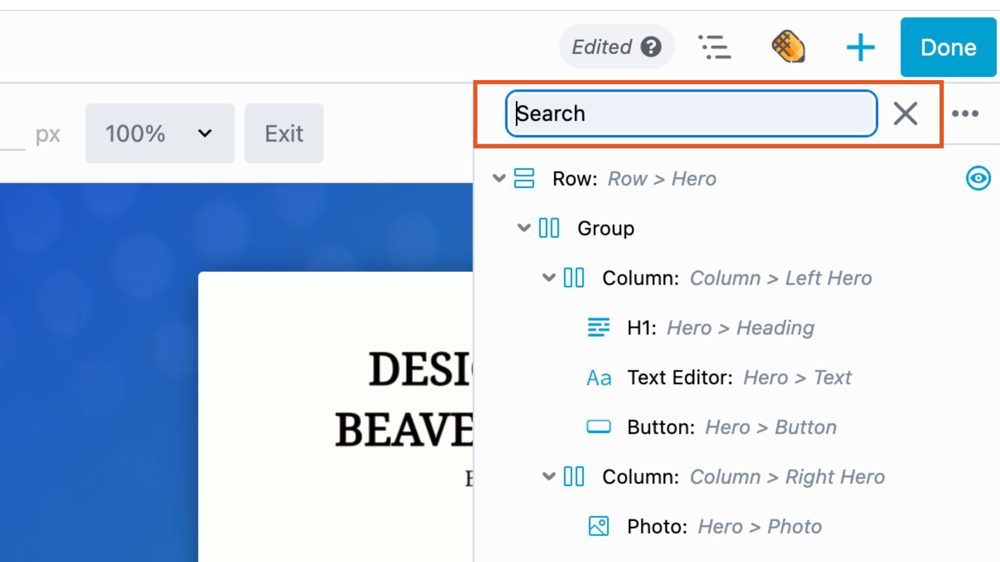The image size is (1000, 562).
Task: Click the Edited status help icon
Action: [651, 47]
